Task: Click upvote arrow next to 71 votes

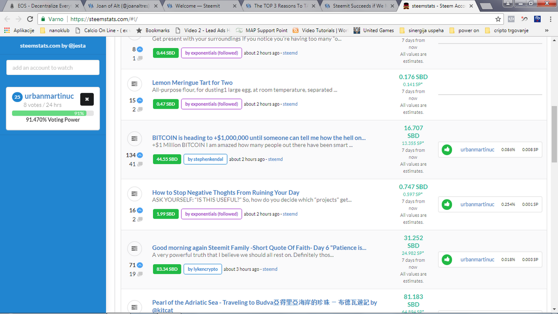Action: pos(140,265)
